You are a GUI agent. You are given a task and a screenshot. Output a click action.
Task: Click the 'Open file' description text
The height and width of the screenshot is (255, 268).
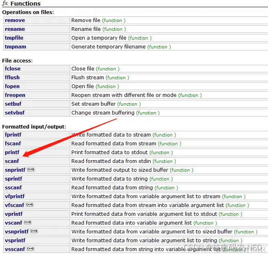pyautogui.click(x=83, y=86)
